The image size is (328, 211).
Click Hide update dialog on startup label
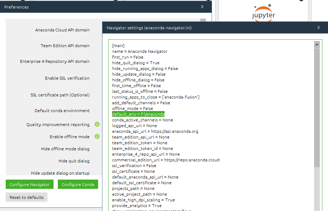coord(60,173)
